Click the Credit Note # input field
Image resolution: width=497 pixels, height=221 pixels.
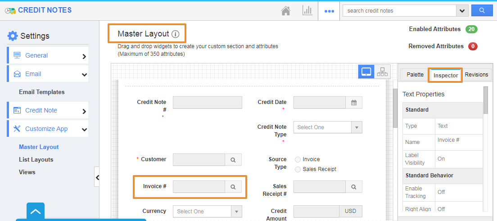207,103
